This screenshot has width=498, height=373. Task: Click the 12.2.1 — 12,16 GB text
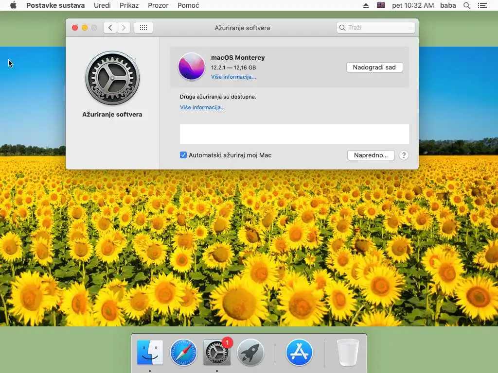tap(233, 67)
